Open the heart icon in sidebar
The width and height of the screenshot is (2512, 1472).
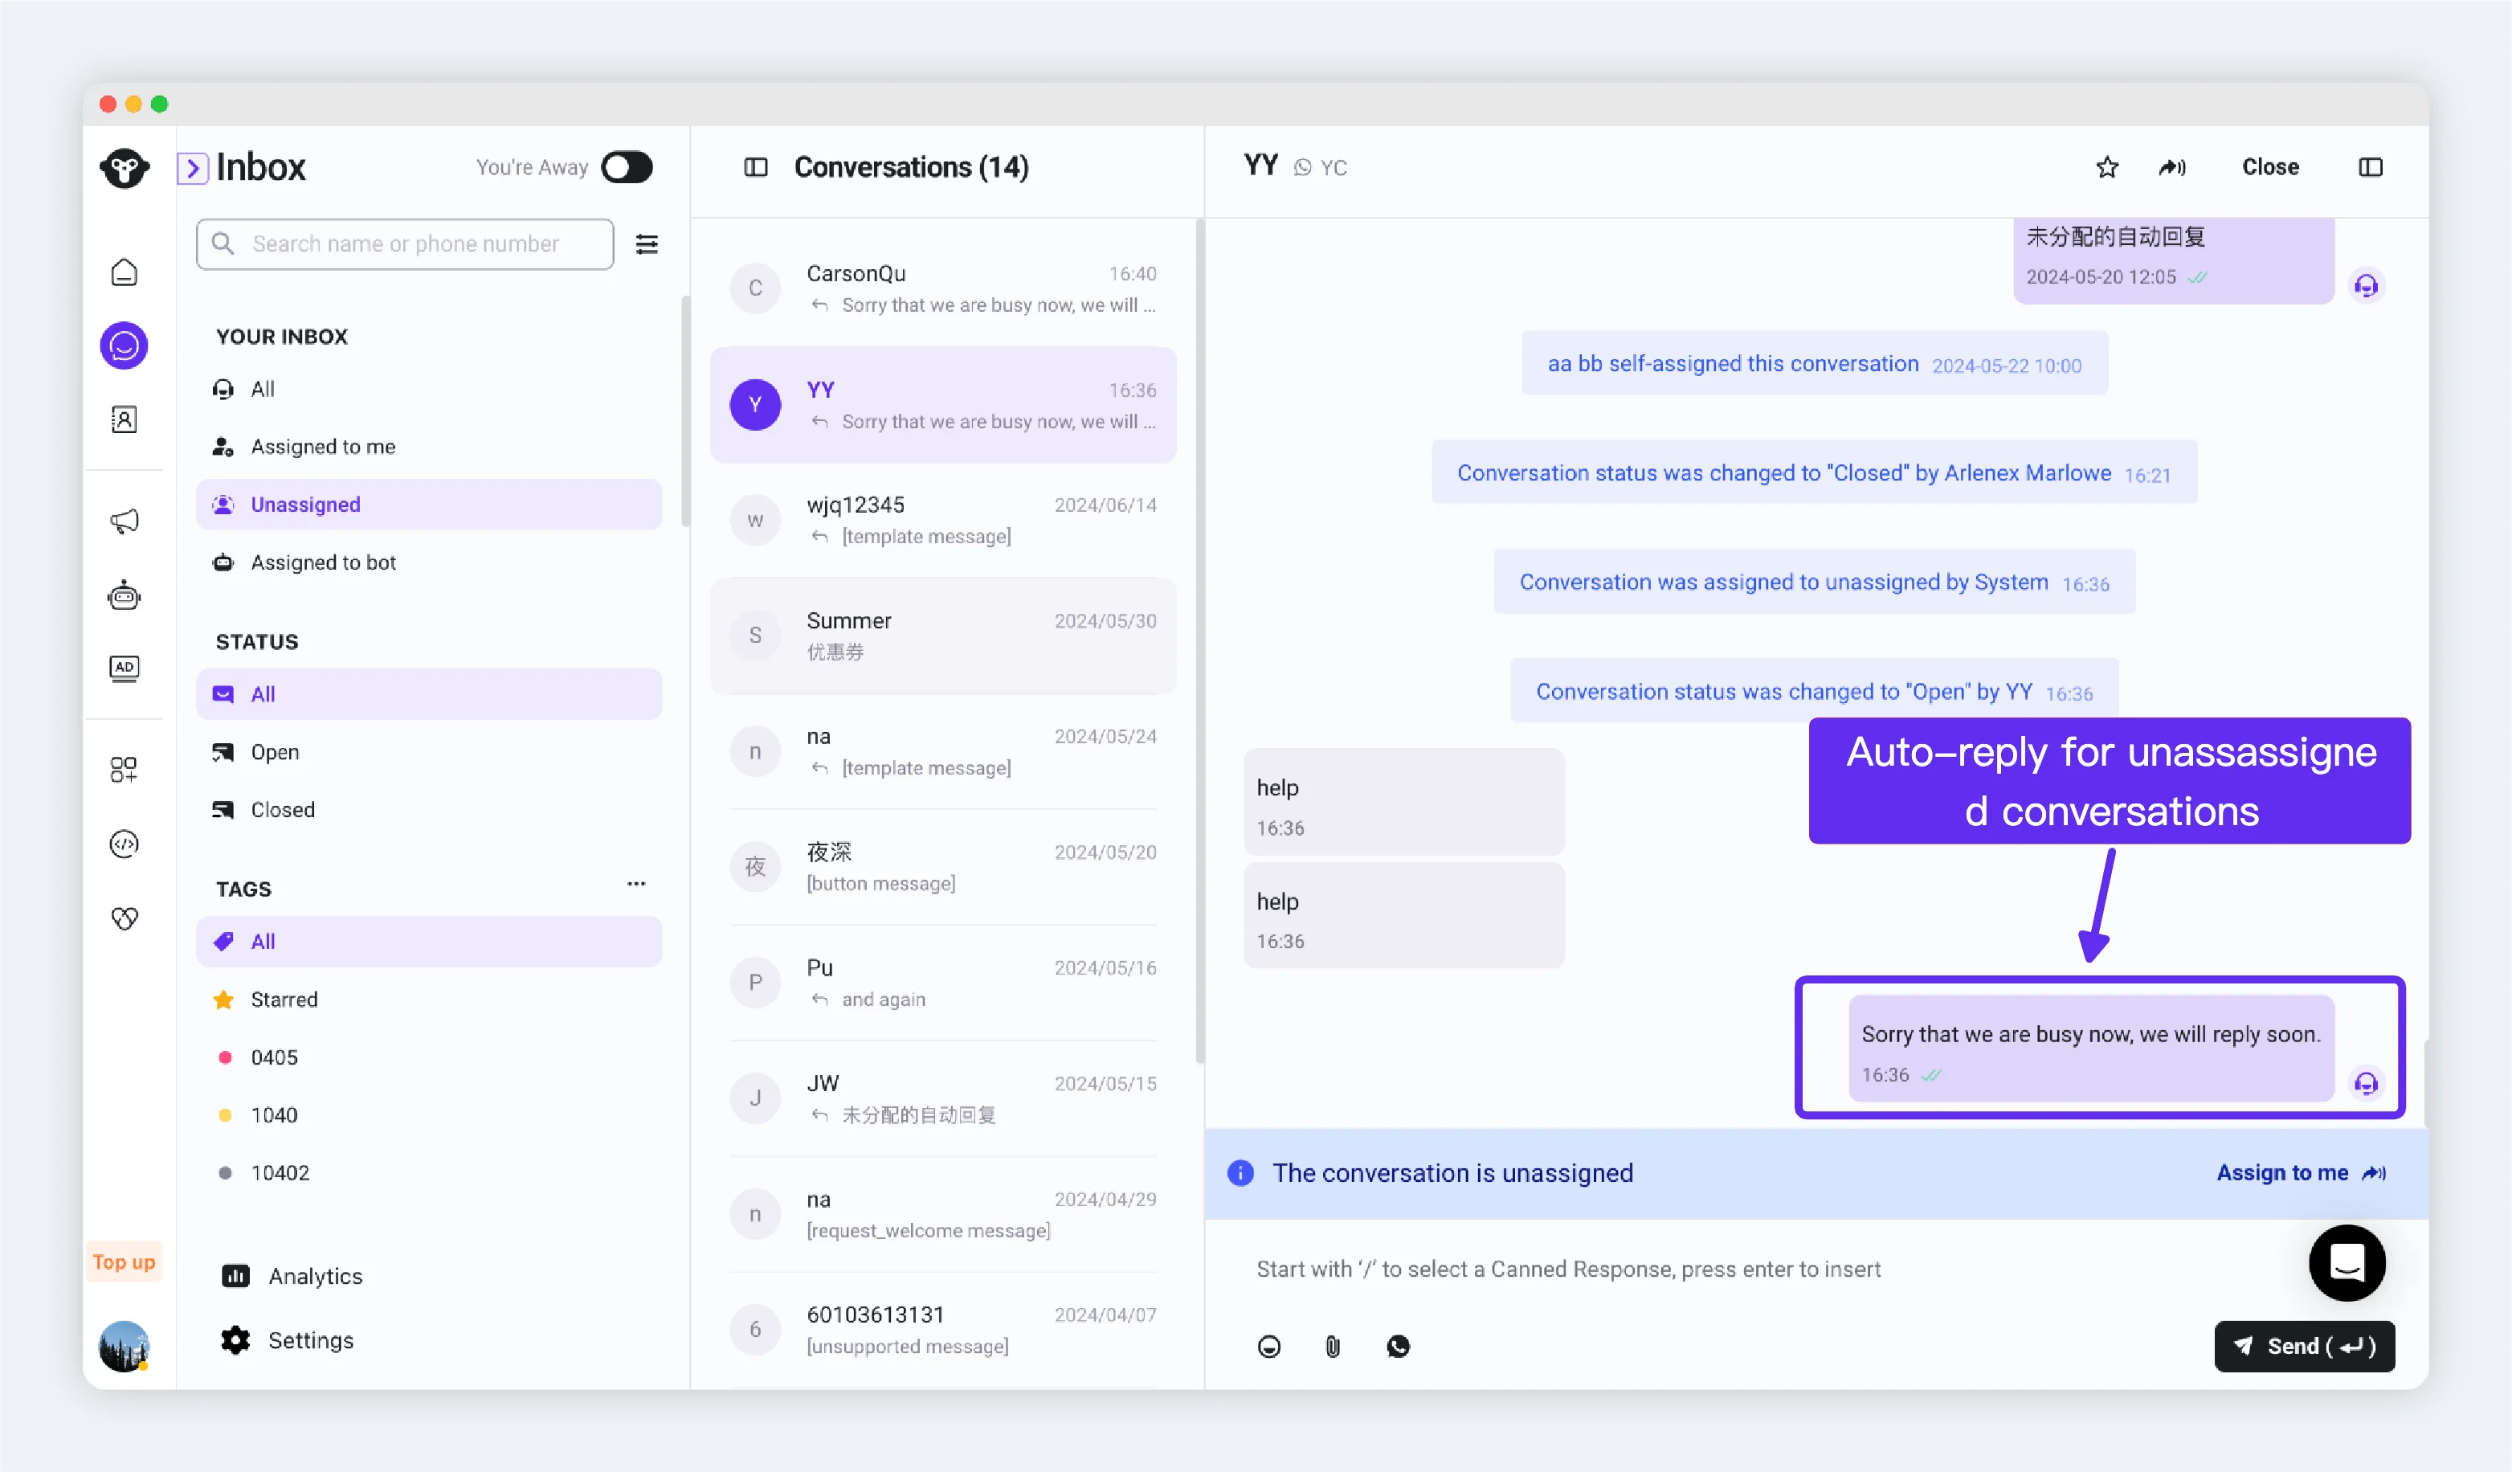[x=124, y=918]
